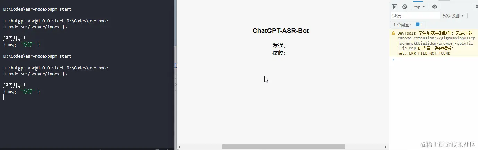Click the last '{ msg: 你好 }' terminal output
The height and width of the screenshot is (150, 478).
tap(22, 92)
